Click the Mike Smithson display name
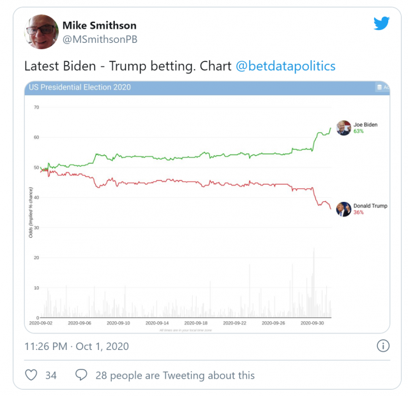Image resolution: width=408 pixels, height=396 pixels. point(100,26)
